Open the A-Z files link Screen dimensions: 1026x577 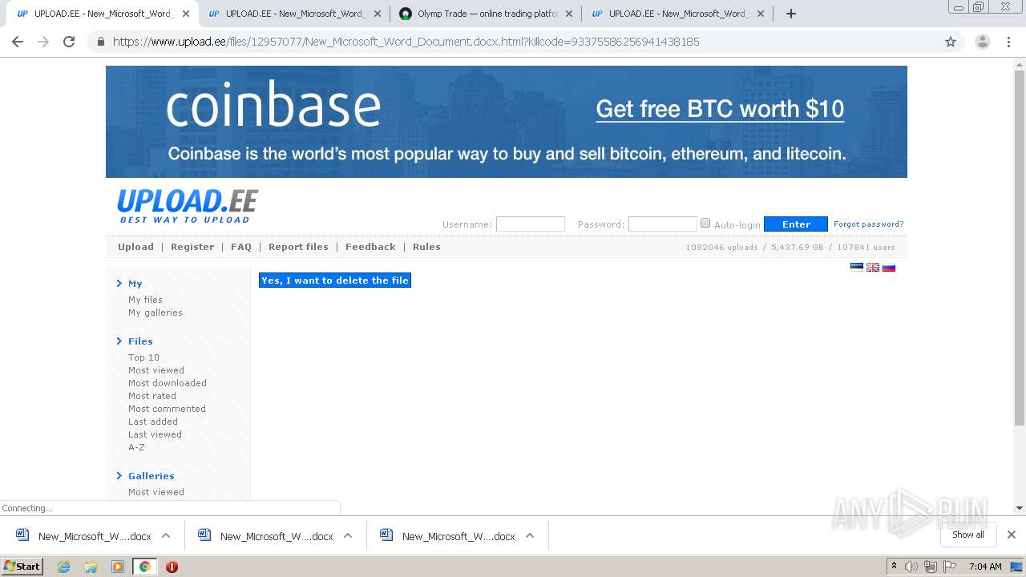click(136, 447)
